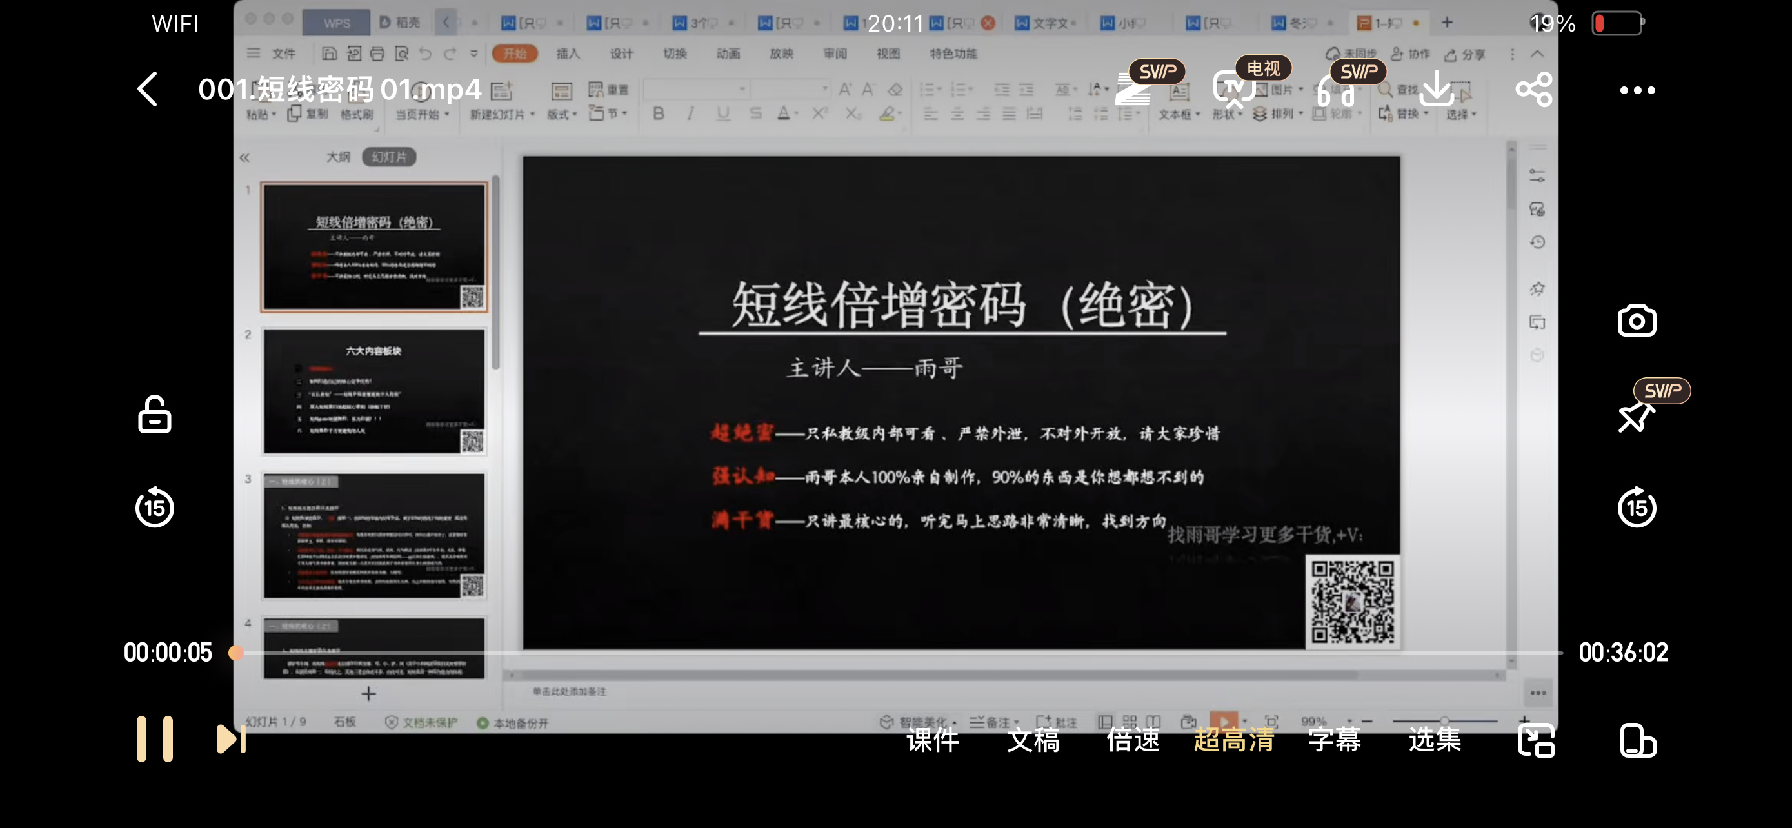Open the picture-in-picture window icon
1792x828 pixels.
coord(1535,740)
